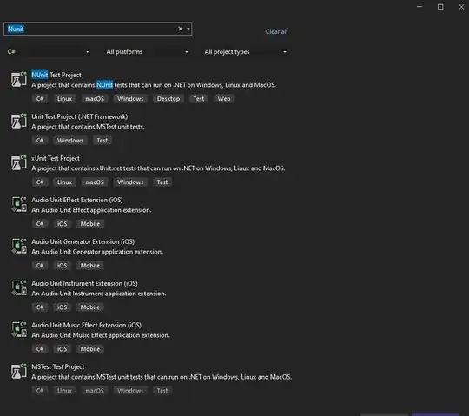
Task: Click iOS tag under Audio Unit Instrument Extension
Action: click(x=63, y=307)
